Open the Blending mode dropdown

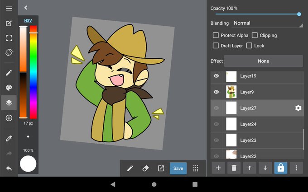268,23
